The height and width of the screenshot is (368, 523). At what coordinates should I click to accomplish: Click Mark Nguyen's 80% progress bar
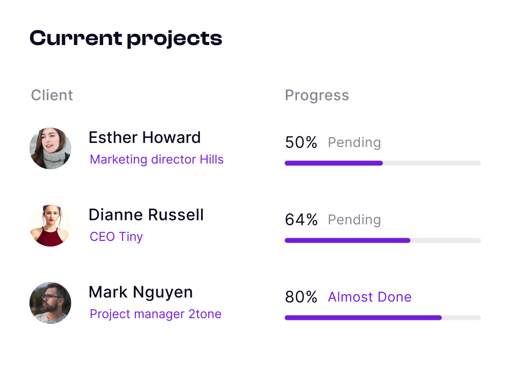(x=383, y=318)
